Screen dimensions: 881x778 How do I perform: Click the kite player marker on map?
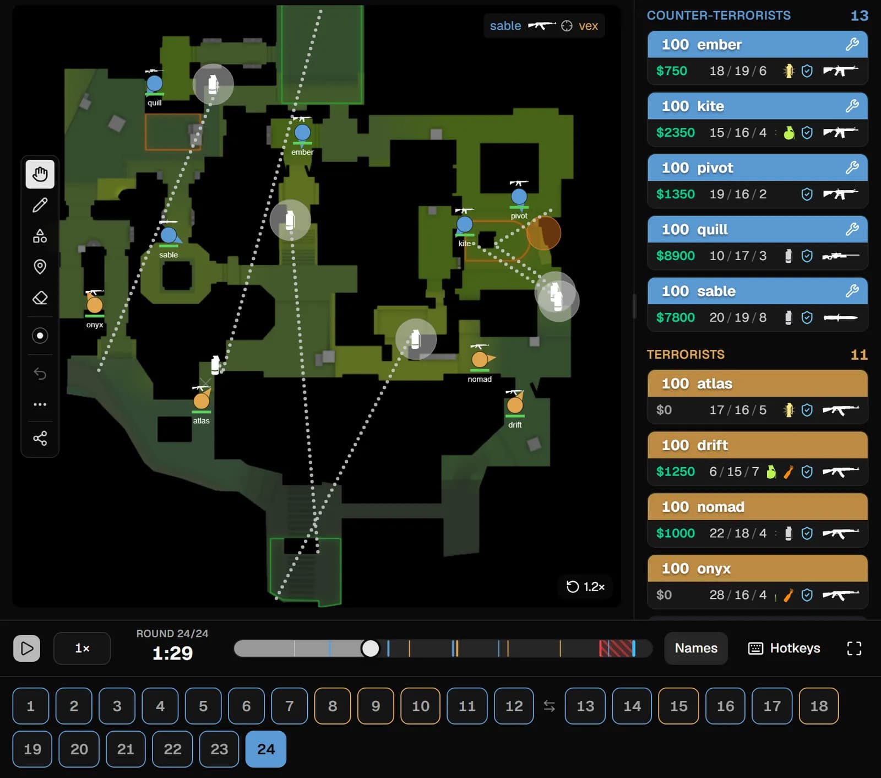tap(465, 224)
